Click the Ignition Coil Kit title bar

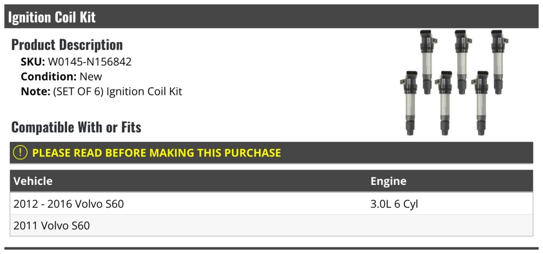(52, 17)
